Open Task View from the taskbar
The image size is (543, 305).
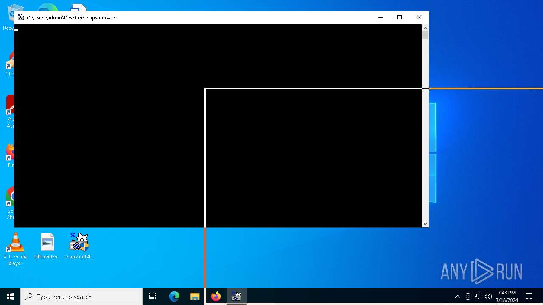tap(153, 297)
